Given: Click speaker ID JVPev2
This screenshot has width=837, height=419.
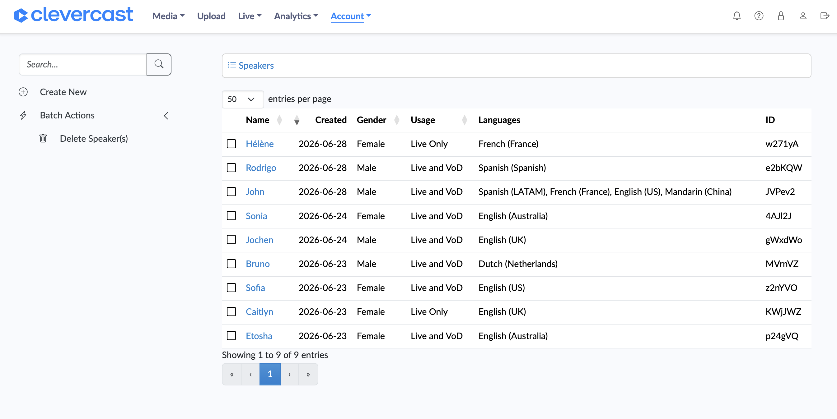Looking at the screenshot, I should (780, 192).
